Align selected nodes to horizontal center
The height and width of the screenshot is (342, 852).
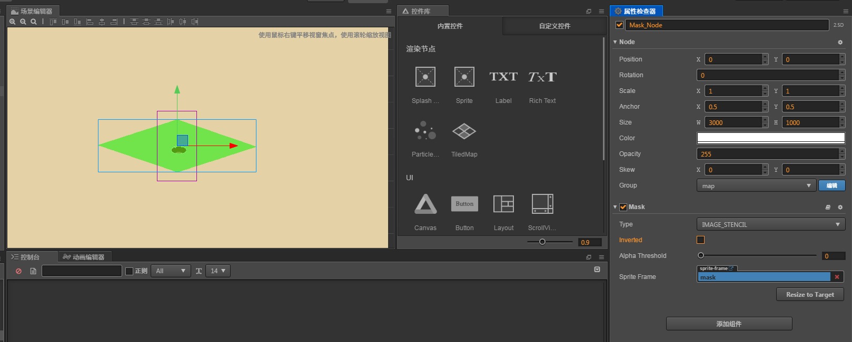pyautogui.click(x=102, y=22)
